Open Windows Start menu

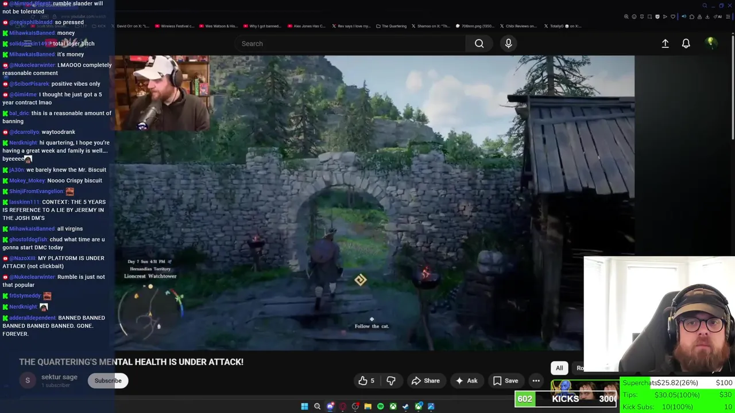point(304,407)
